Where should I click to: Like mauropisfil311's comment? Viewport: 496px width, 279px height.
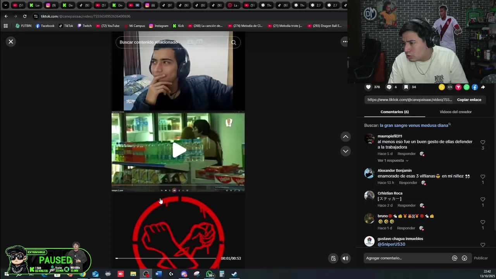(483, 143)
